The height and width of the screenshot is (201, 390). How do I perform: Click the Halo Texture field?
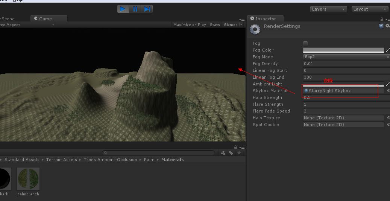(343, 118)
